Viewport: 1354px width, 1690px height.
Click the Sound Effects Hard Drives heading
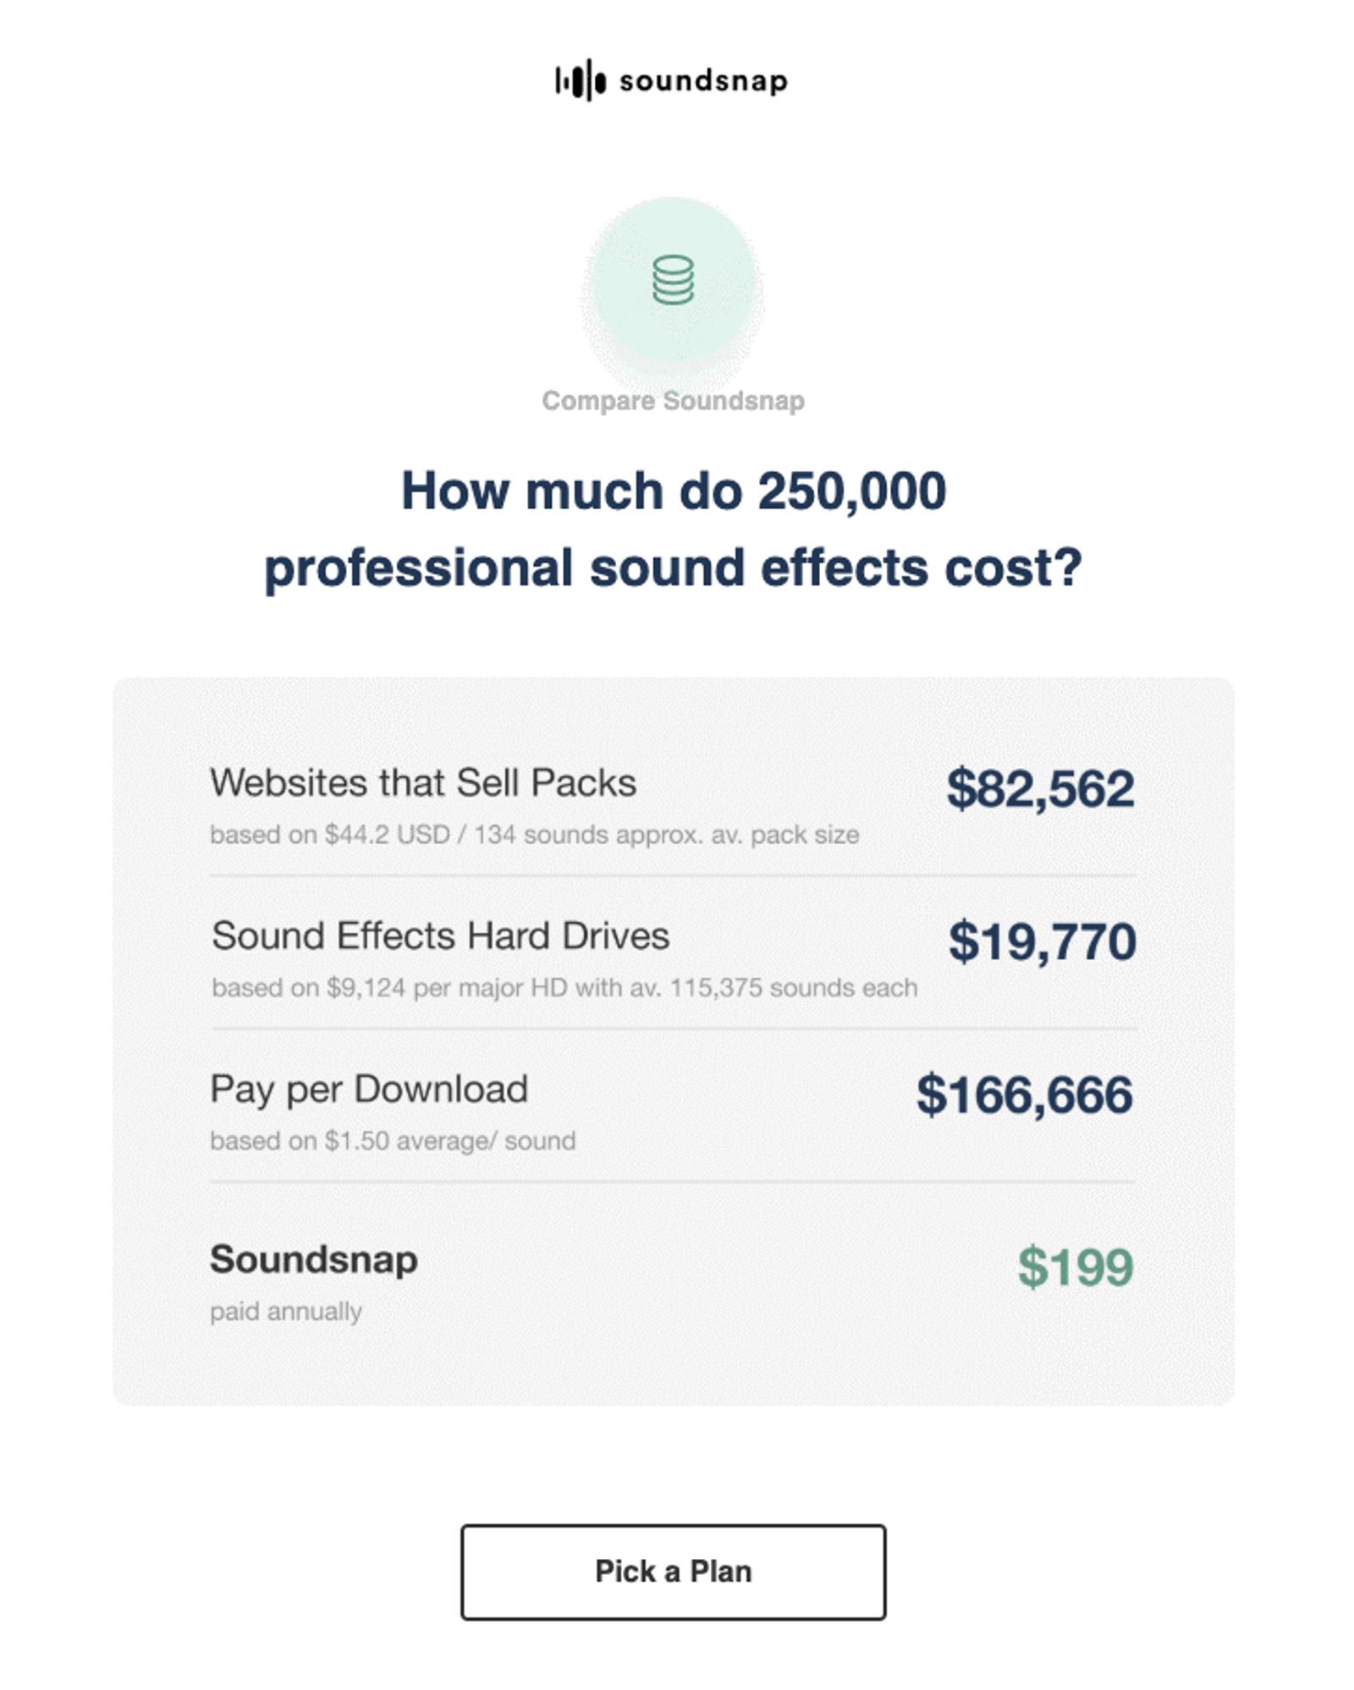point(440,936)
